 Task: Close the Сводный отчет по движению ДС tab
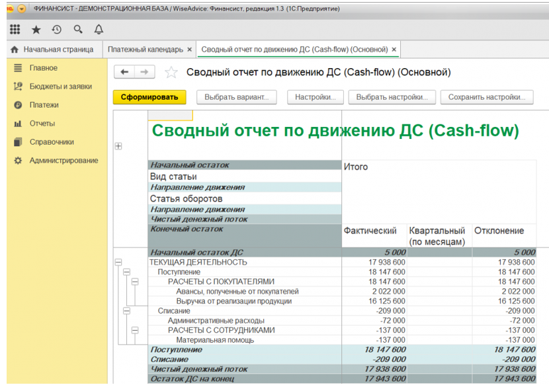pos(394,50)
